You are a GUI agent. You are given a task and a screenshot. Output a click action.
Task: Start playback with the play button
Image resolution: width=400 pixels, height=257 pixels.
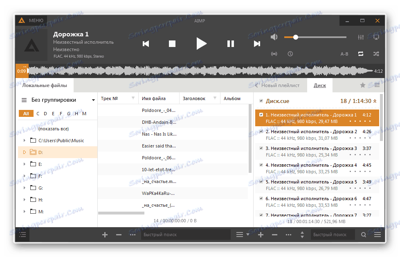pos(201,44)
